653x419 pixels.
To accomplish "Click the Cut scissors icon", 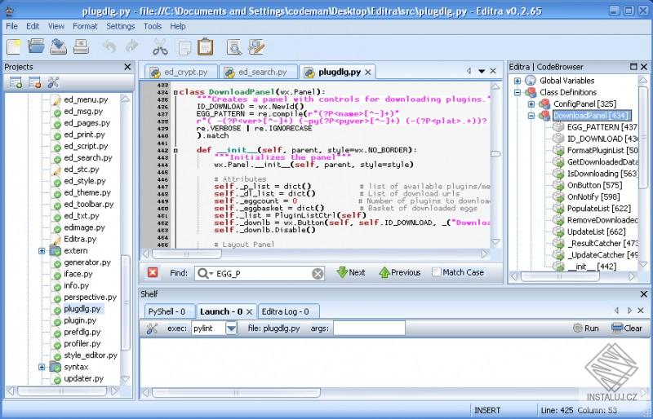I will [160, 46].
